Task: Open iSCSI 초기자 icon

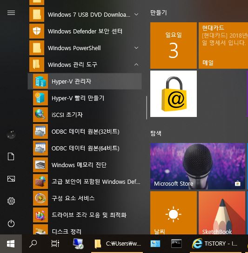Action: [40, 115]
